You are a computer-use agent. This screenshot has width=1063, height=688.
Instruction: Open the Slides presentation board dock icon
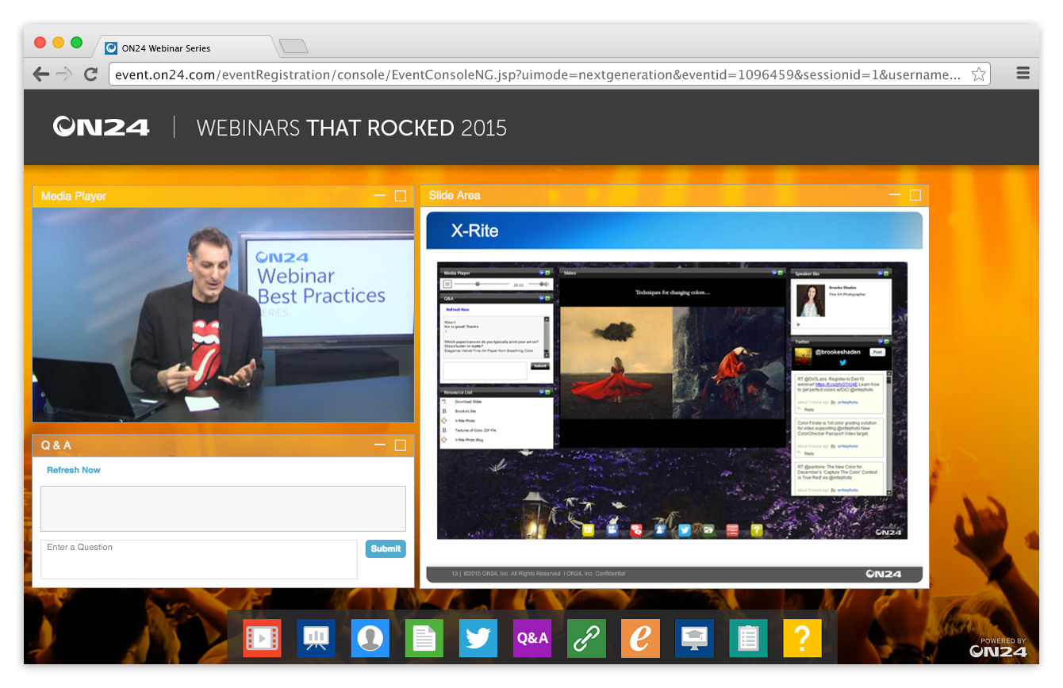317,638
